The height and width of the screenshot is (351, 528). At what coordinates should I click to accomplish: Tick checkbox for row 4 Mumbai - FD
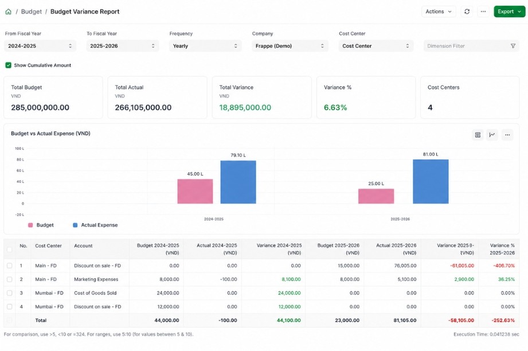tap(9, 306)
